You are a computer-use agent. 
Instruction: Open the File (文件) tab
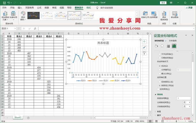pos(4,8)
